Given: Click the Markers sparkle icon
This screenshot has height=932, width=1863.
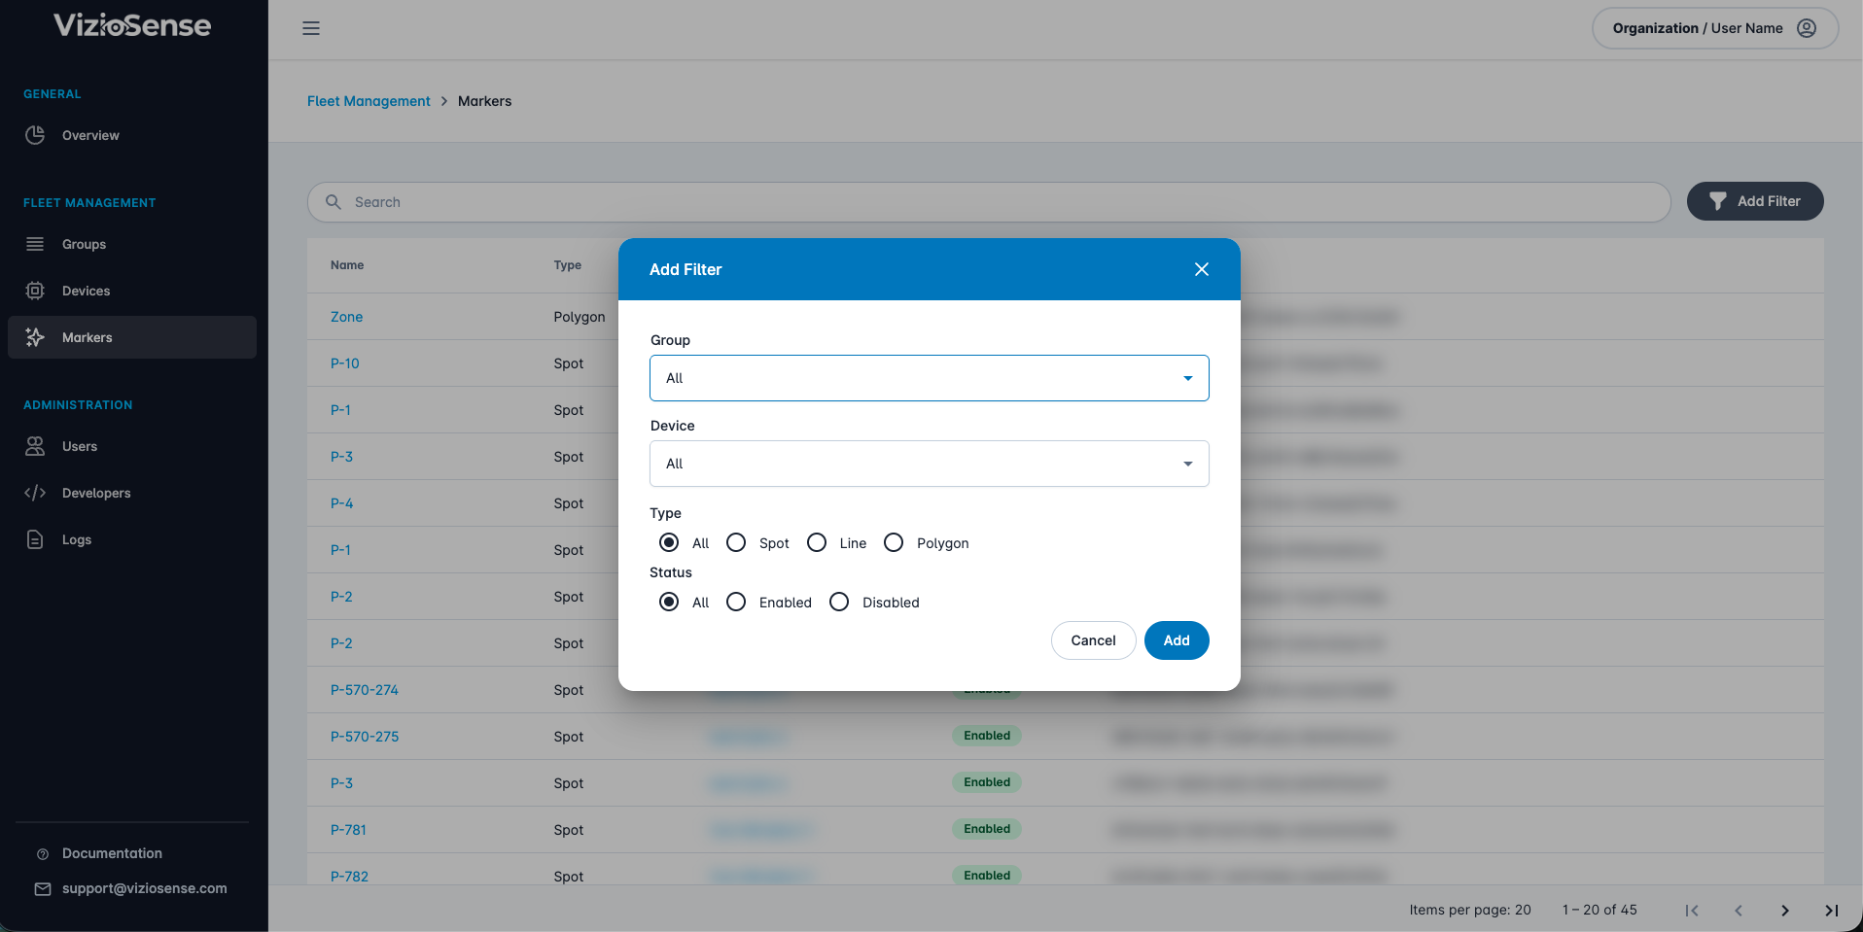Looking at the screenshot, I should click(35, 337).
